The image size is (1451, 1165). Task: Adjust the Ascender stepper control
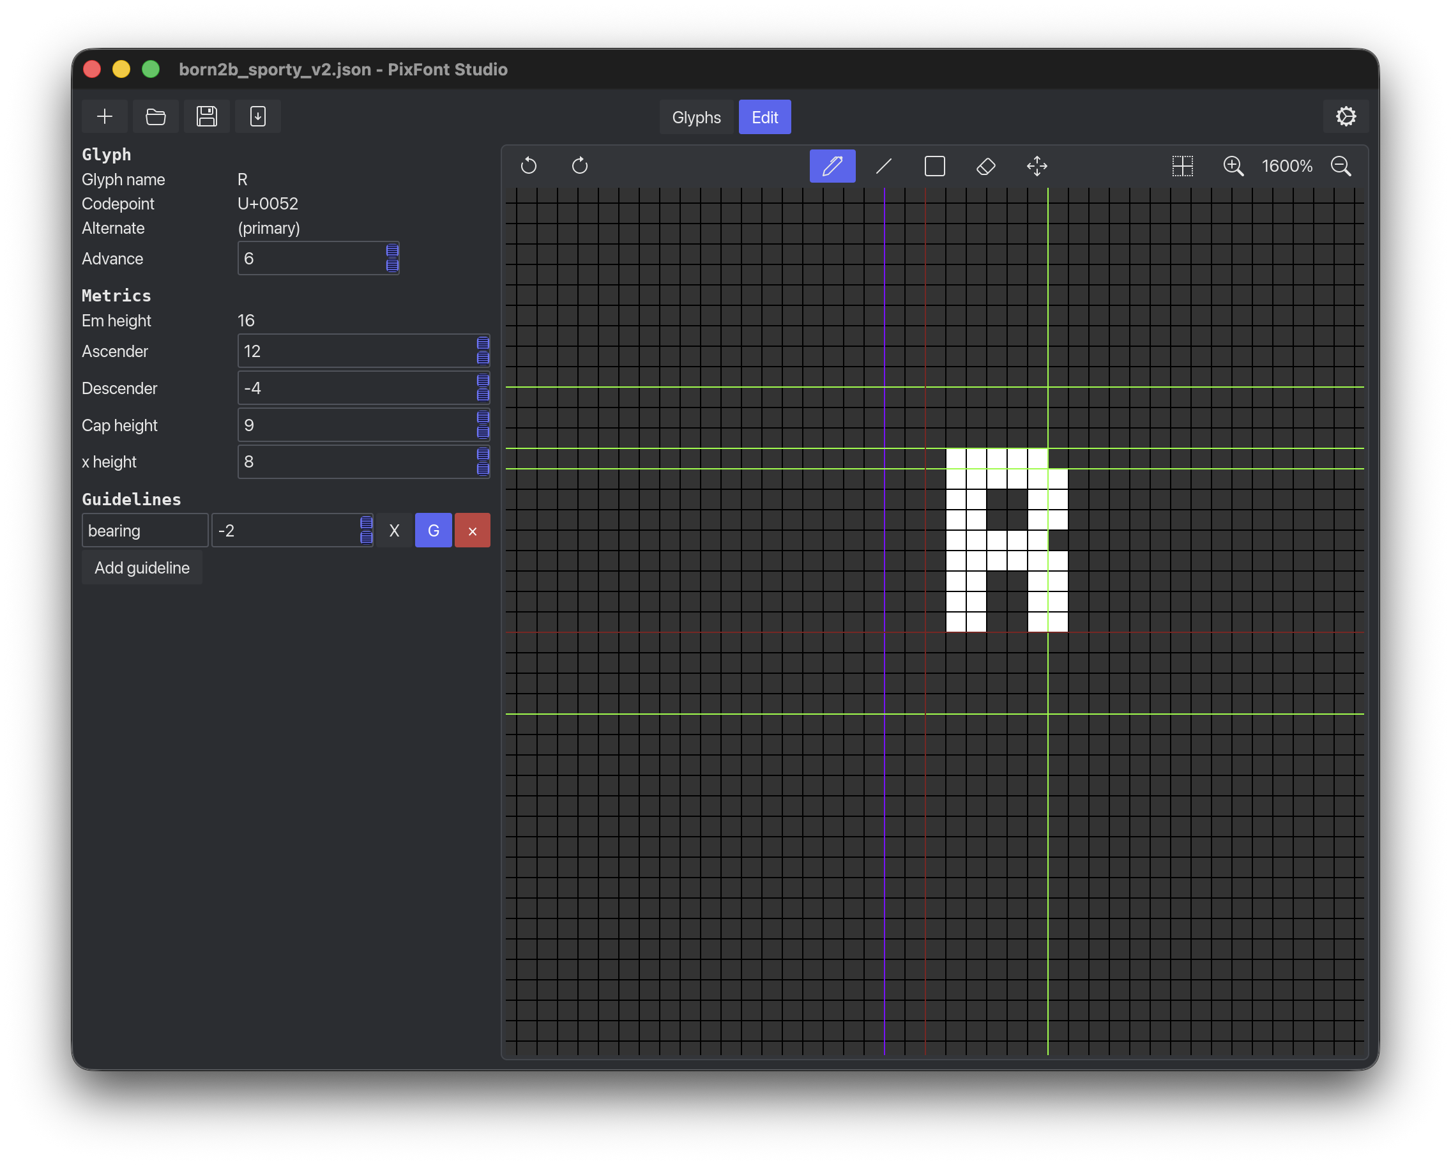coord(483,351)
